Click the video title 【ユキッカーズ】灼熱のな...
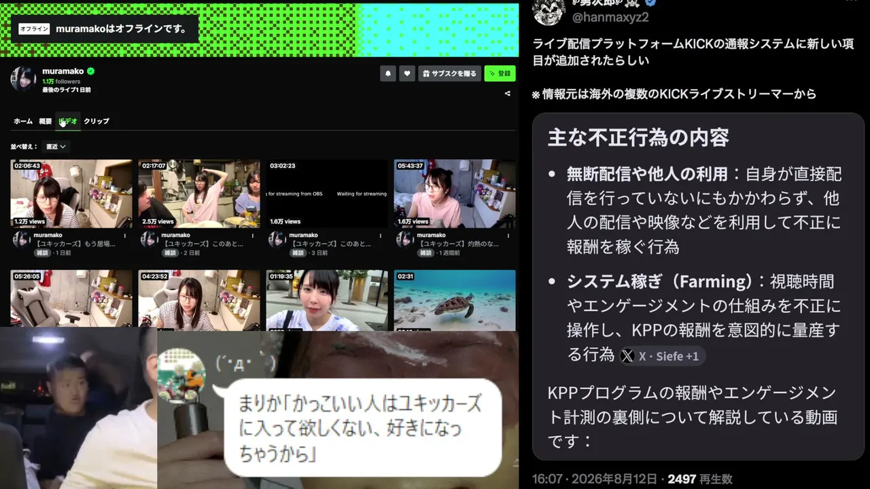The width and height of the screenshot is (870, 489). (458, 244)
